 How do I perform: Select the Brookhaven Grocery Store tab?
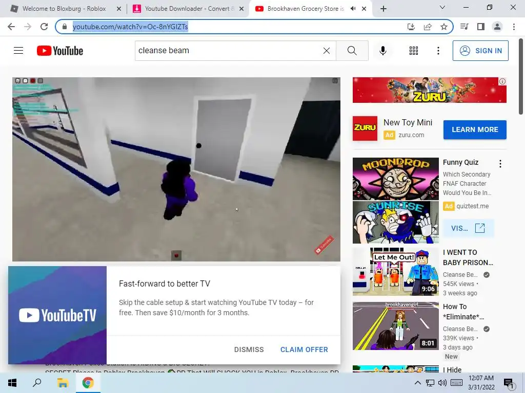[306, 9]
